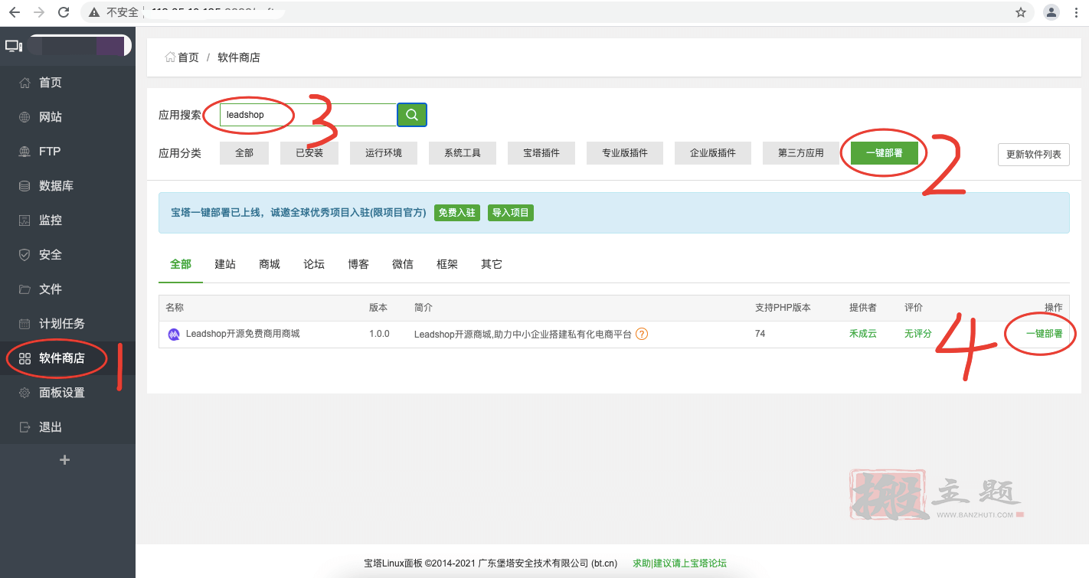The image size is (1089, 578).
Task: Click the plus icon in sidebar
Action: (65, 460)
